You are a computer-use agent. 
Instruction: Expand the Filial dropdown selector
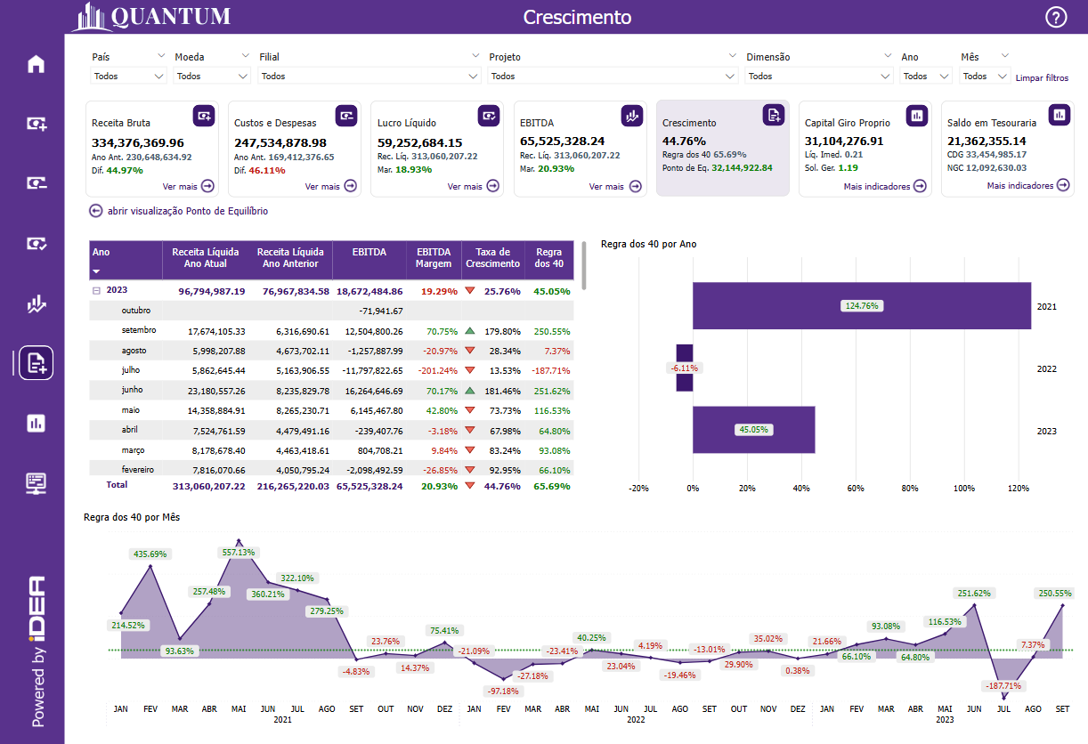pos(369,77)
